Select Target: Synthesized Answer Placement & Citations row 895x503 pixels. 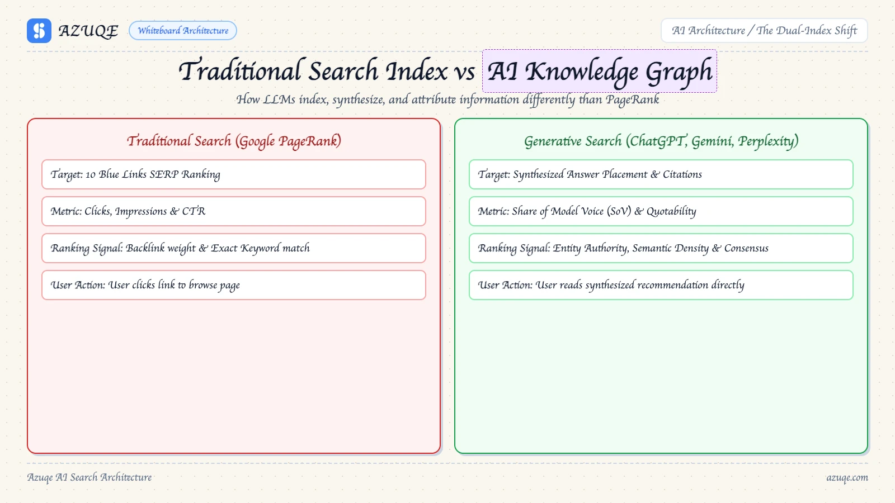point(661,174)
